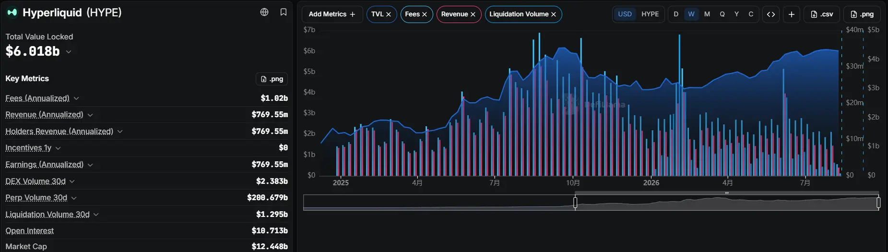The height and width of the screenshot is (252, 888).
Task: Expand the Total Value Locked dropdown arrow
Action: tap(69, 52)
